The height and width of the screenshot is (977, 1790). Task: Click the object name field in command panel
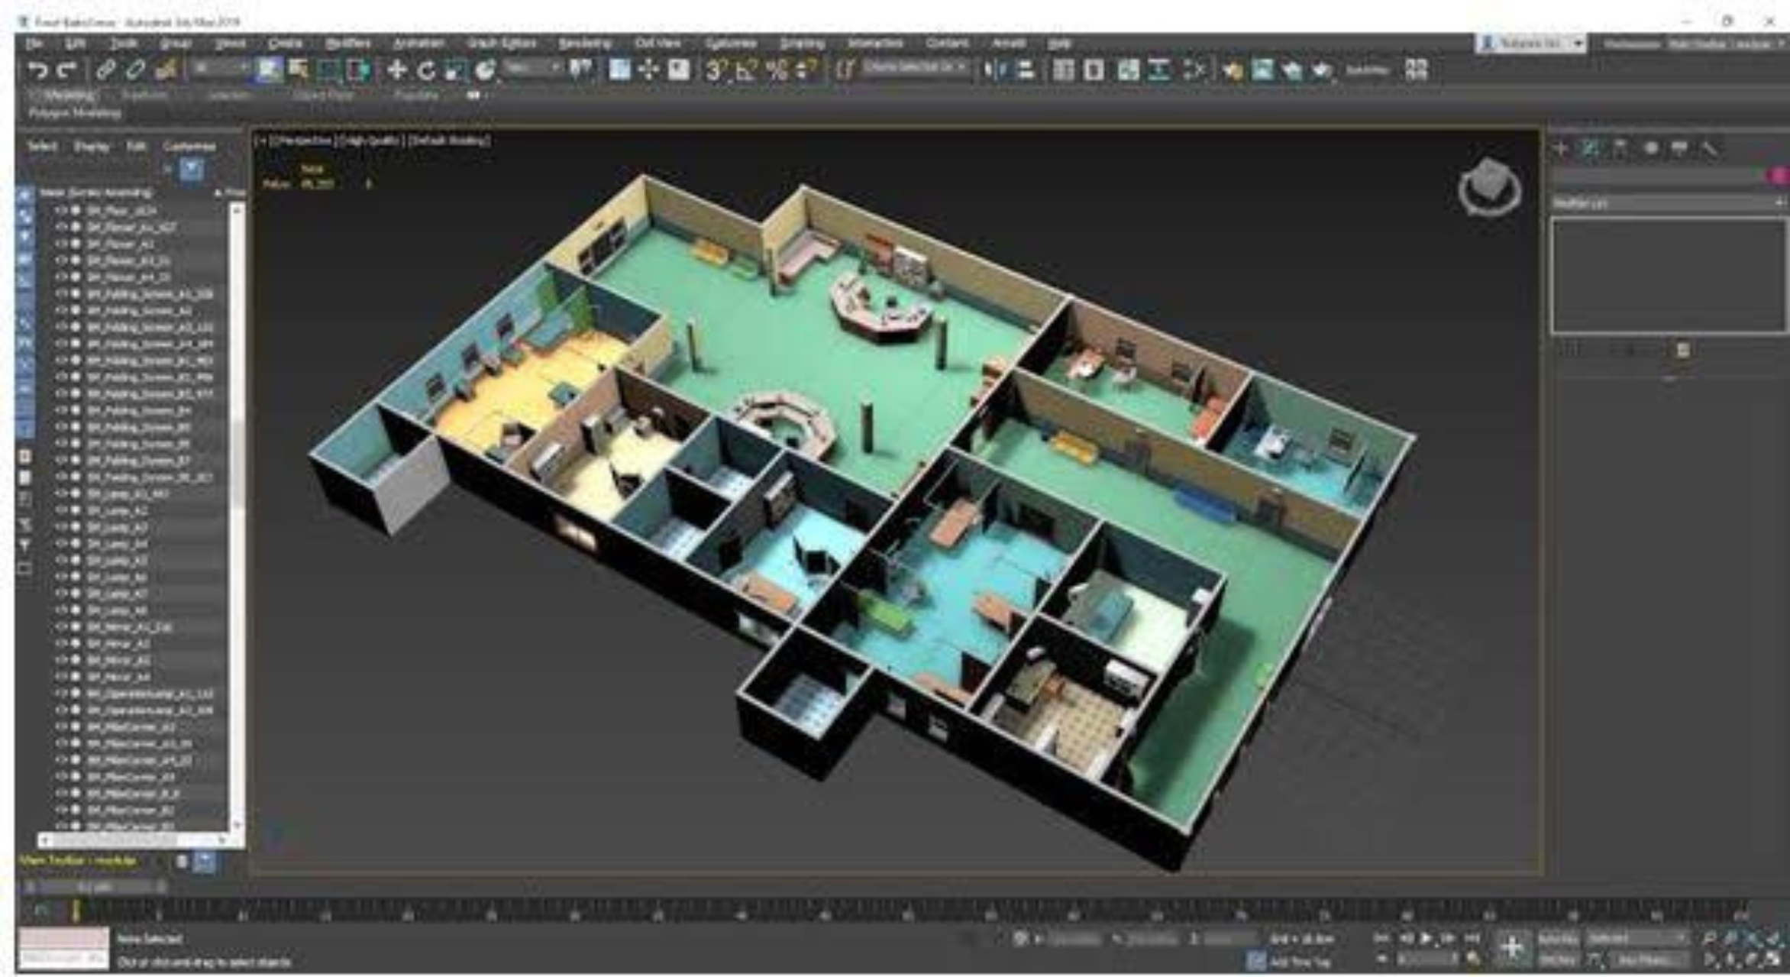1659,176
